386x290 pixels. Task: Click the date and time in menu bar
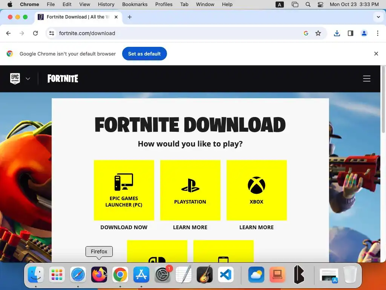[354, 5]
